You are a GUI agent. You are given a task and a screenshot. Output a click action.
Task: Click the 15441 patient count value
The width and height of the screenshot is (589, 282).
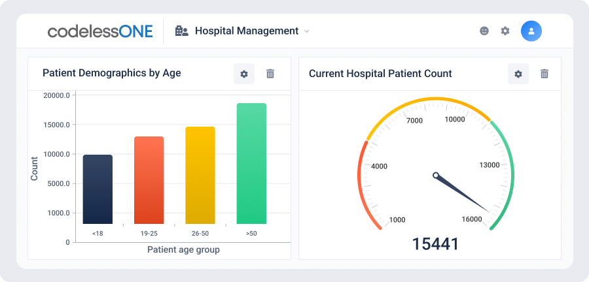click(x=436, y=244)
